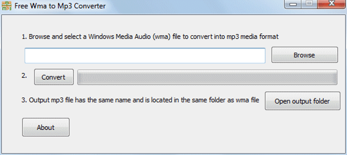Viewport: 347px width, 155px height.
Task: Click the '1.' number label before Browse instruction
Action: coord(24,37)
